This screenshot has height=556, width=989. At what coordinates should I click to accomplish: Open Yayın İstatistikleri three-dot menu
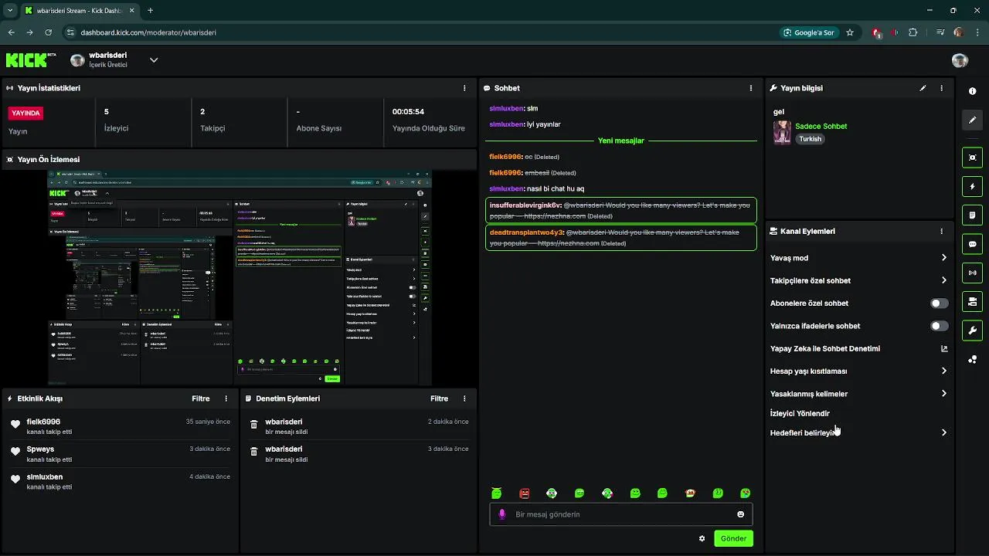click(464, 88)
